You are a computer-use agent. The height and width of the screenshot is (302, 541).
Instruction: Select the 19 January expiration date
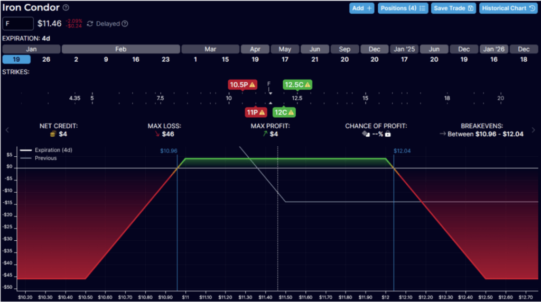16,59
